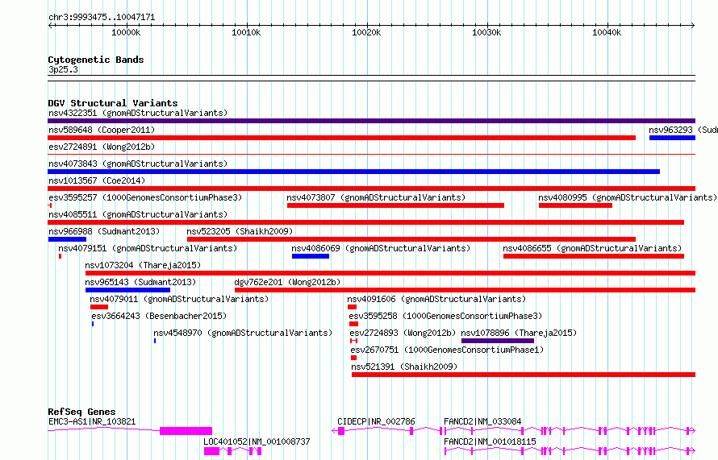Click the red bar under nsv589648

point(341,138)
